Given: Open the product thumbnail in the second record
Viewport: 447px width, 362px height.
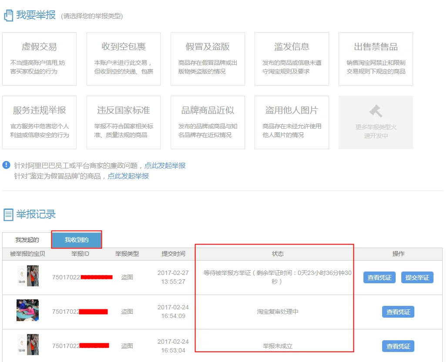Looking at the screenshot, I should (x=27, y=310).
